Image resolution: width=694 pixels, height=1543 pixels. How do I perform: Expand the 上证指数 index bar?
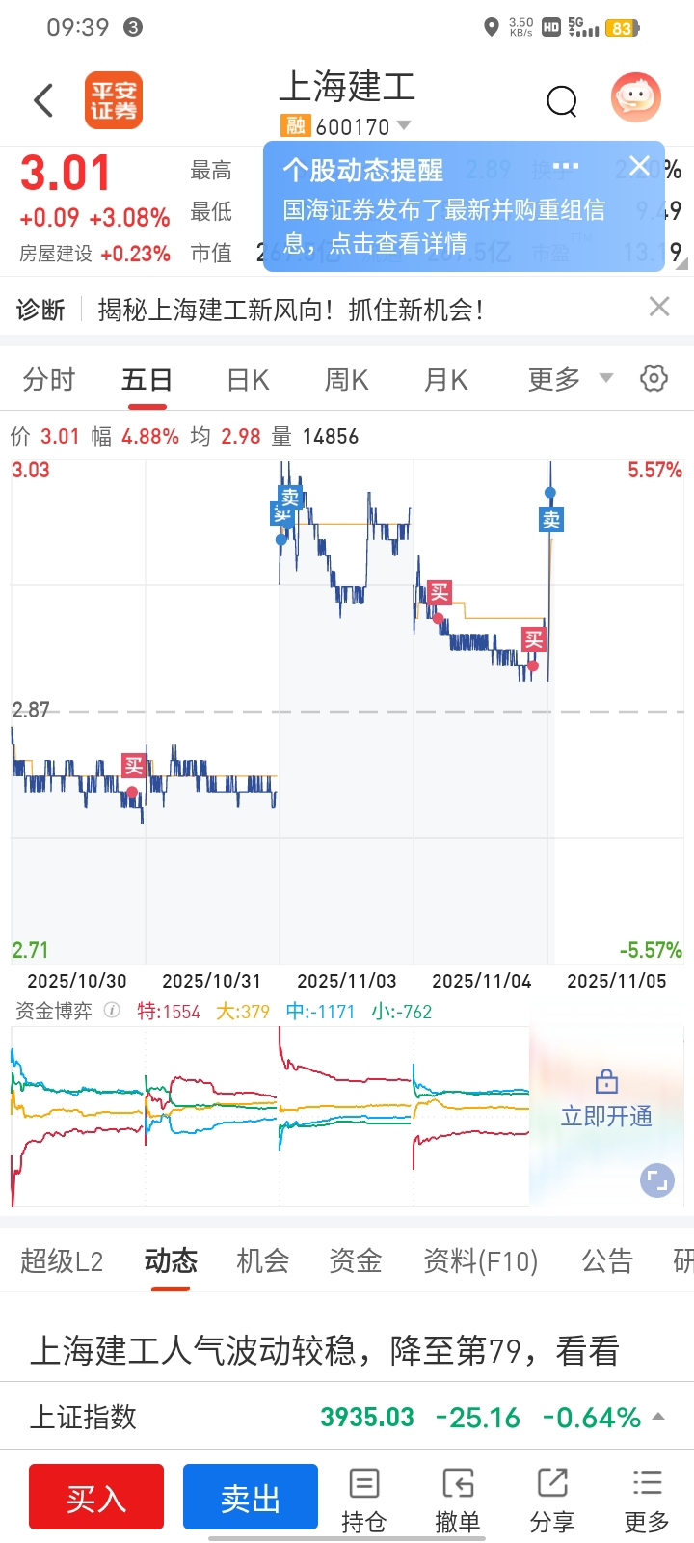click(659, 1417)
